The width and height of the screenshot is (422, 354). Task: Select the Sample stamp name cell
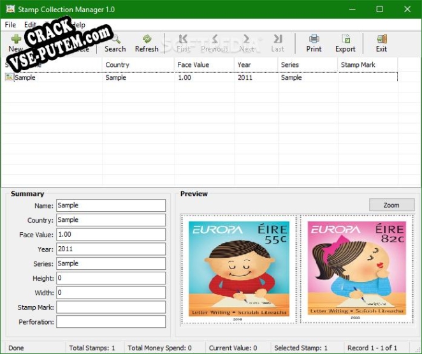click(x=25, y=78)
